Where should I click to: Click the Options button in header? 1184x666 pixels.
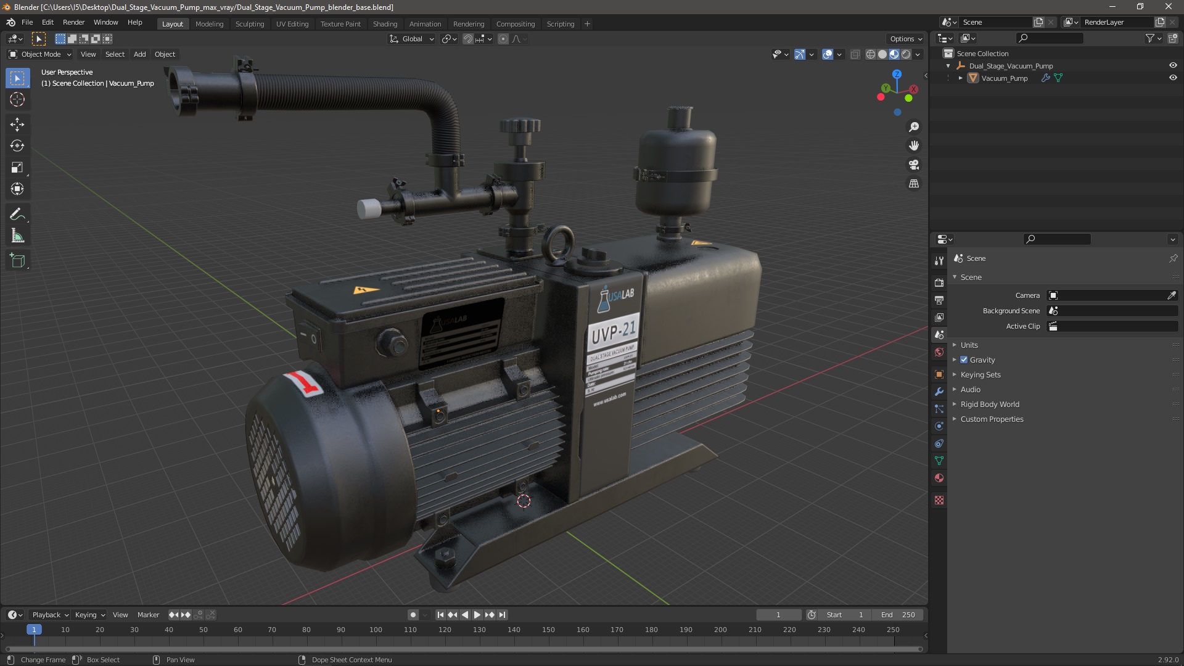click(x=905, y=38)
